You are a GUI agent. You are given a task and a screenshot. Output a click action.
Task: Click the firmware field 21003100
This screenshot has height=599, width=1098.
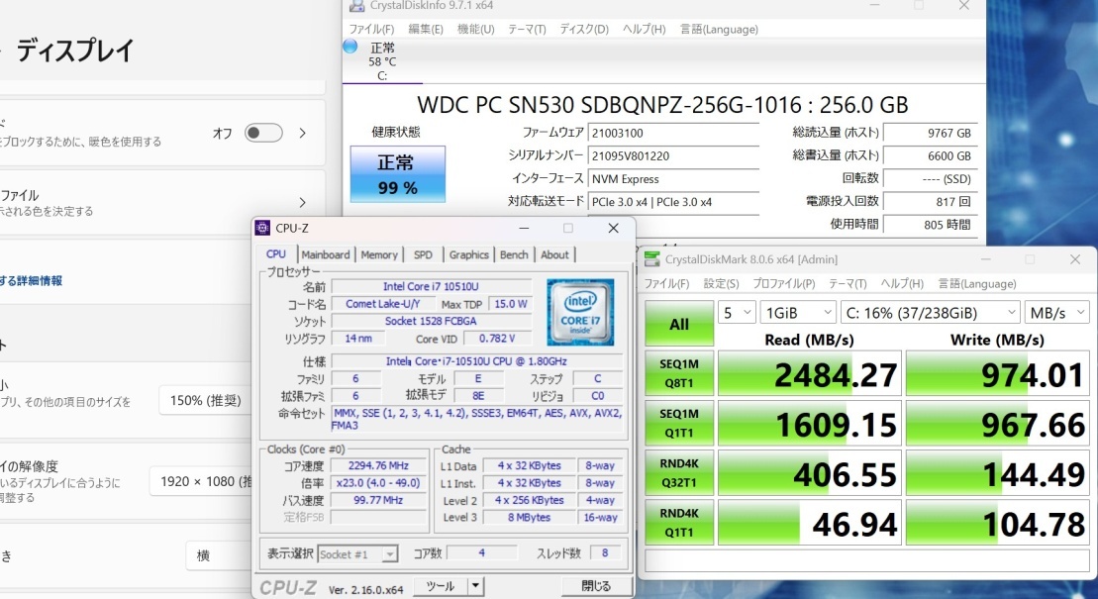[x=673, y=133]
